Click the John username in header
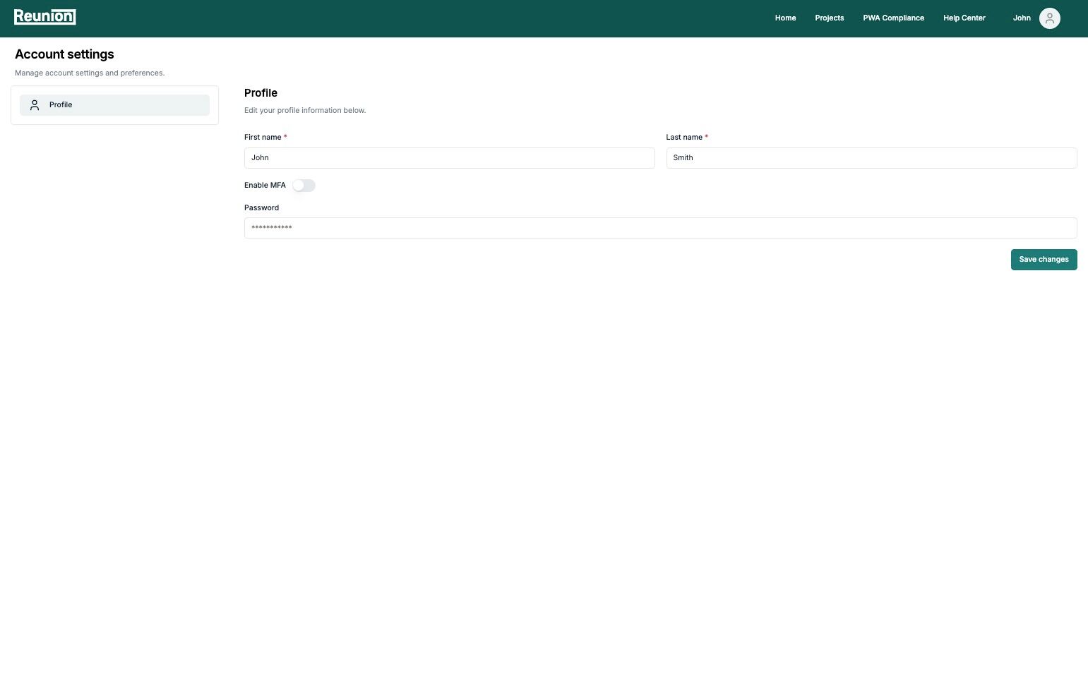The image size is (1088, 676). [x=1022, y=18]
